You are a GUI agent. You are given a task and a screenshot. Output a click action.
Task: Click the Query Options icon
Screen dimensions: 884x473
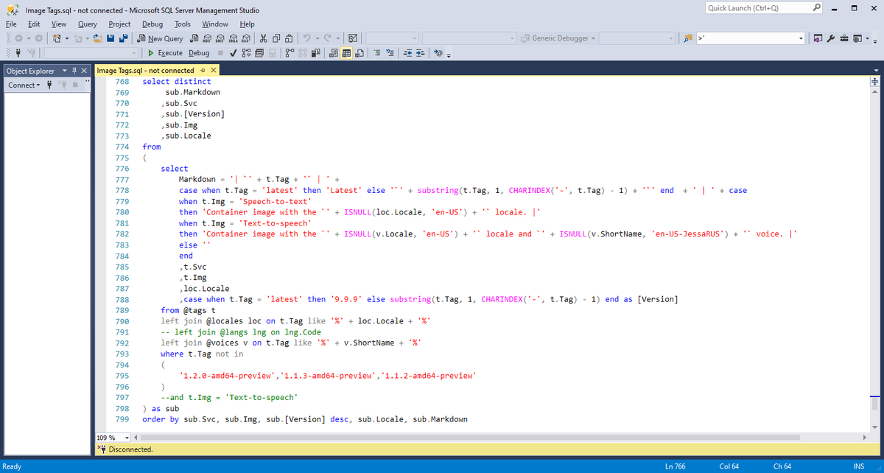tap(259, 53)
